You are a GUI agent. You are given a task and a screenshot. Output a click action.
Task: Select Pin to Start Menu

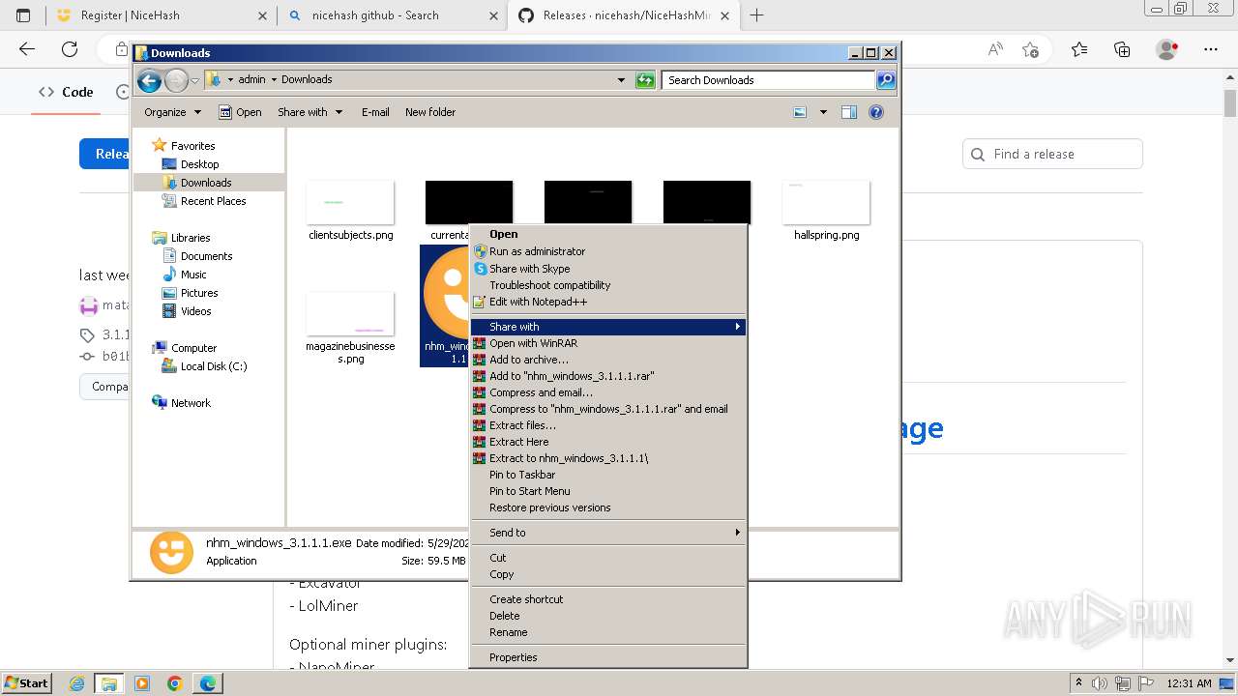click(x=608, y=491)
